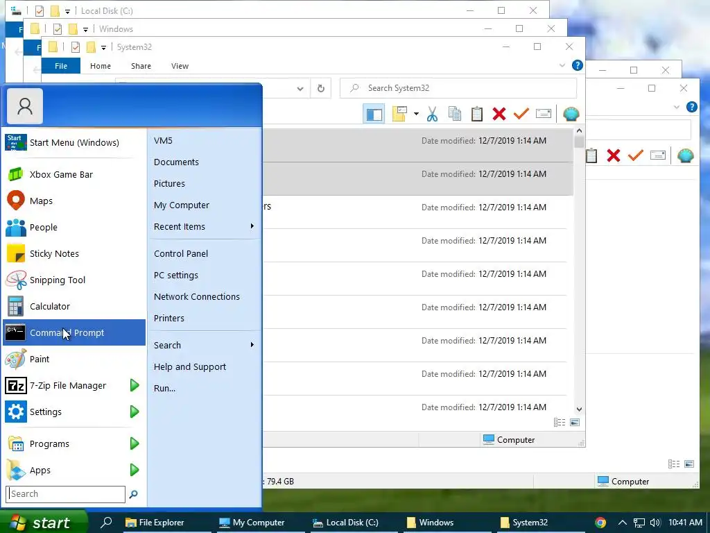Click checkmark icon in Windows title bar
Image resolution: width=710 pixels, height=533 pixels.
coord(58,29)
